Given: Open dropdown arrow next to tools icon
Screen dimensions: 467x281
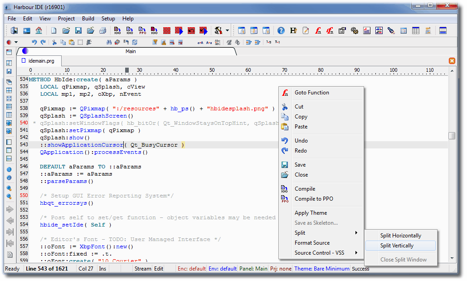Looking at the screenshot, I should [227, 31].
